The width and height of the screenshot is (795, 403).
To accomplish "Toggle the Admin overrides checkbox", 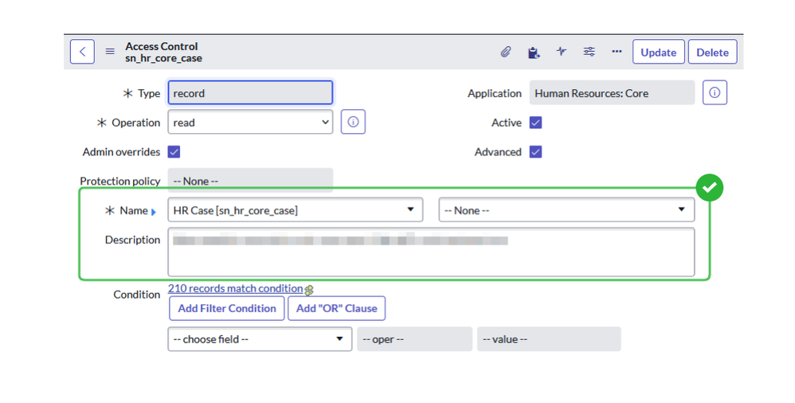I will tap(174, 151).
